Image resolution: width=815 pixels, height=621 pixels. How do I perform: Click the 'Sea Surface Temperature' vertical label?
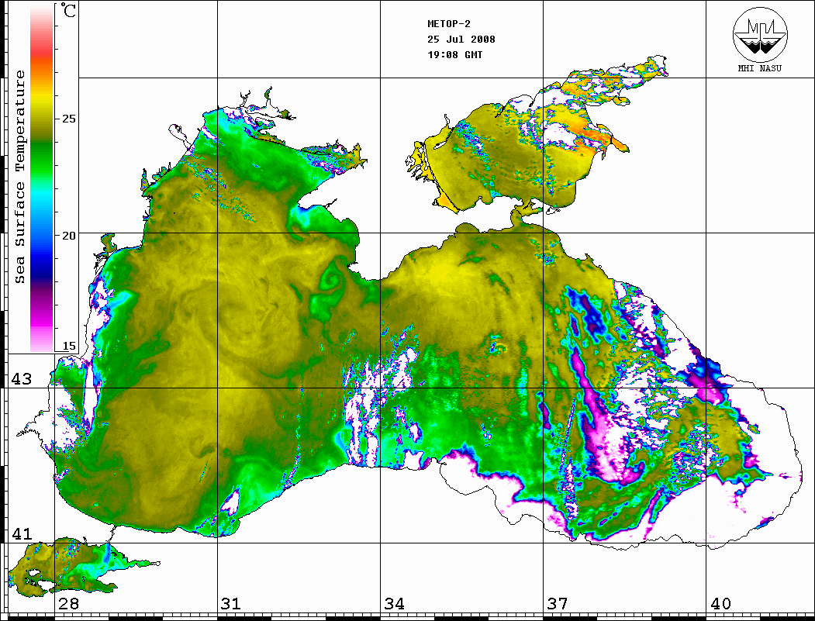(19, 177)
